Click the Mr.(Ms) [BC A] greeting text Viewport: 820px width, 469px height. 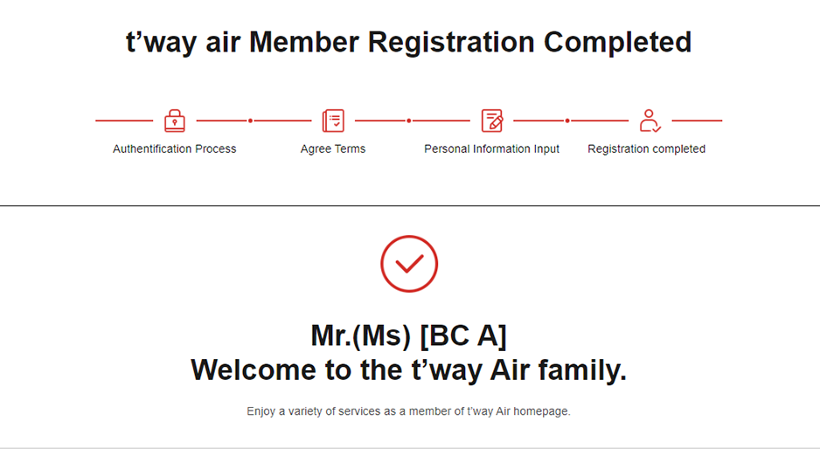coord(409,335)
